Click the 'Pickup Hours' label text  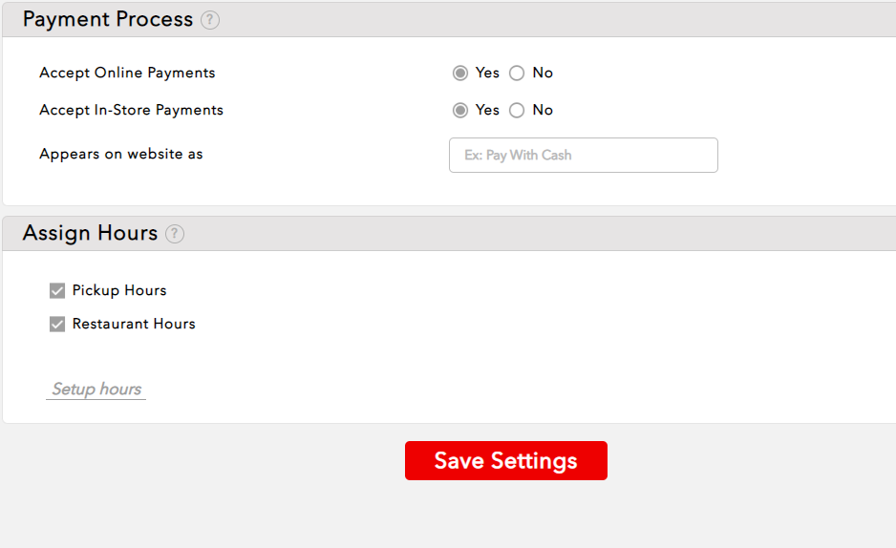119,291
